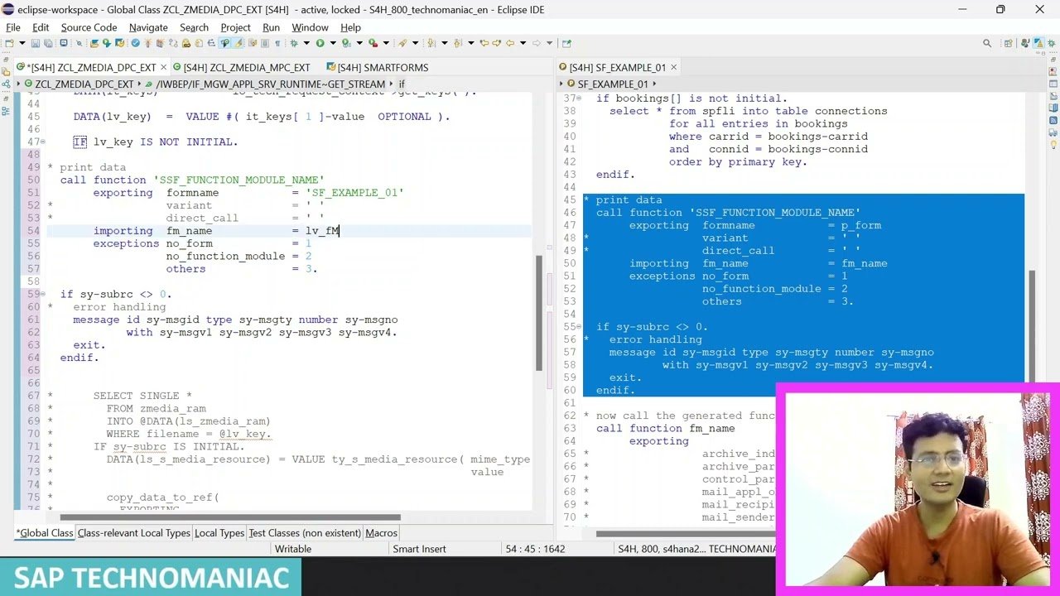Viewport: 1060px width, 596px height.
Task: Open the Window menu
Action: click(310, 27)
